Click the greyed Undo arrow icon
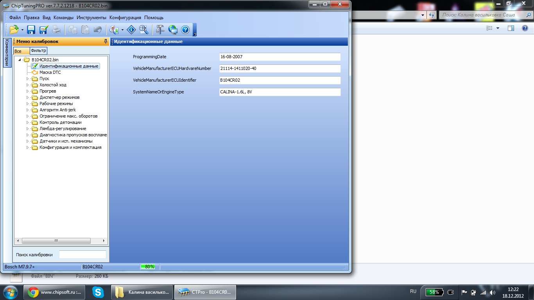534x300 pixels. point(98,29)
